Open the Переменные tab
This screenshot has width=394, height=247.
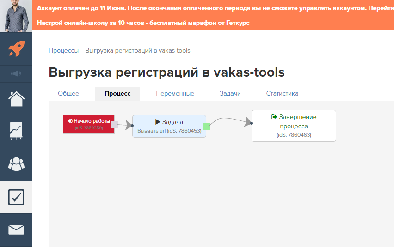[x=175, y=93]
